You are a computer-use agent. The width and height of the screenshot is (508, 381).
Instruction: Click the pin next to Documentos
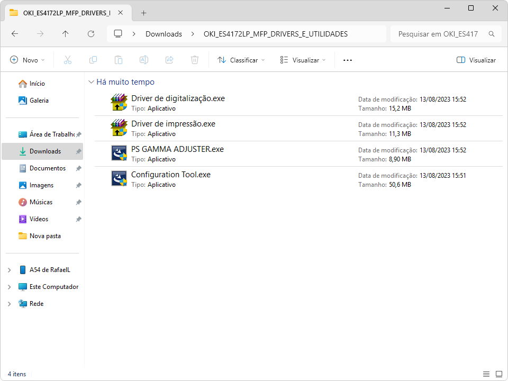(x=78, y=168)
